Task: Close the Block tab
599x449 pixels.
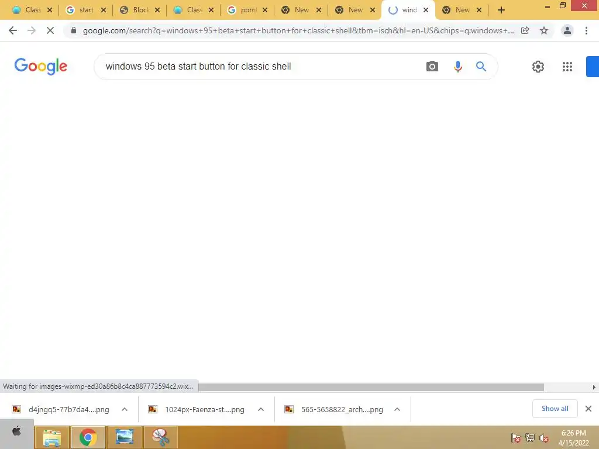Action: pyautogui.click(x=157, y=11)
